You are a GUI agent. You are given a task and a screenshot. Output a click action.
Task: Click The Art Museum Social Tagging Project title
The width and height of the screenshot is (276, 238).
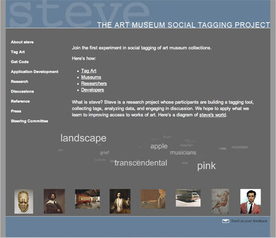(183, 25)
